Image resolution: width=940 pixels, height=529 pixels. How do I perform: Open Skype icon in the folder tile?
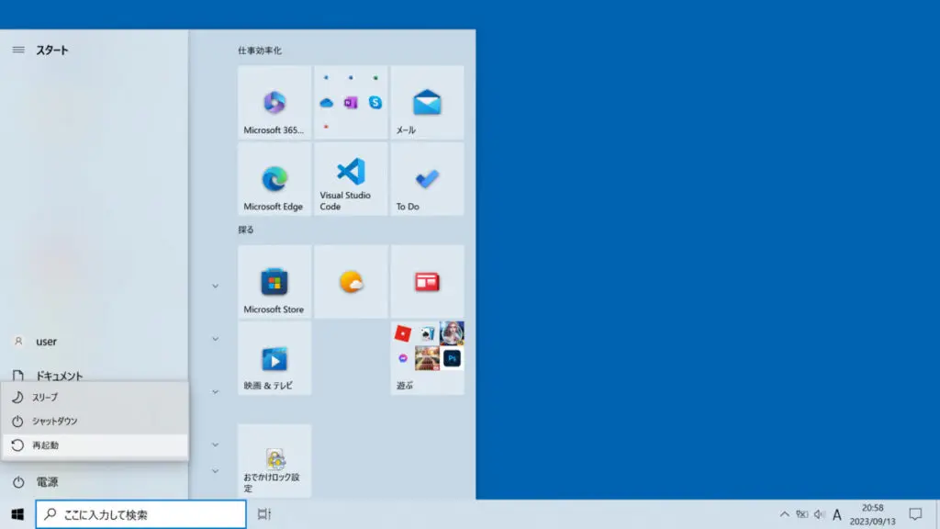pyautogui.click(x=375, y=103)
